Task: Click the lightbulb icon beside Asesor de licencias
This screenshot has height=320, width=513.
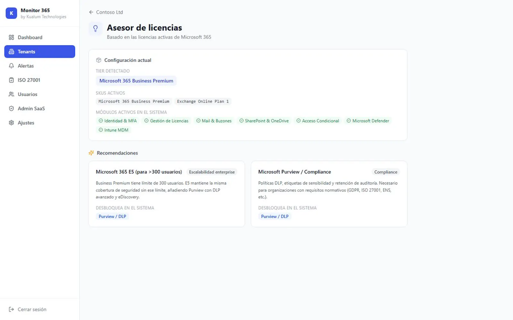Action: pyautogui.click(x=96, y=28)
